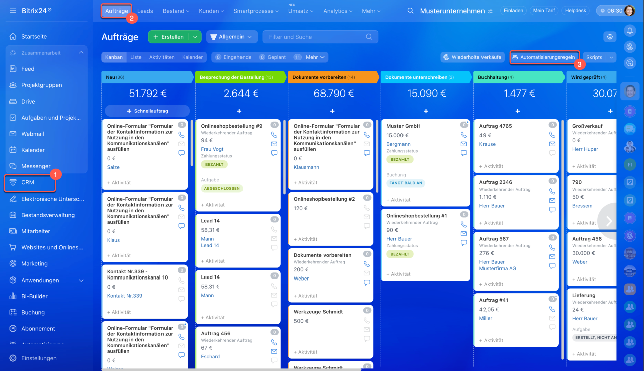The width and height of the screenshot is (644, 371).
Task: Click the green Erstellen button
Action: [x=169, y=37]
